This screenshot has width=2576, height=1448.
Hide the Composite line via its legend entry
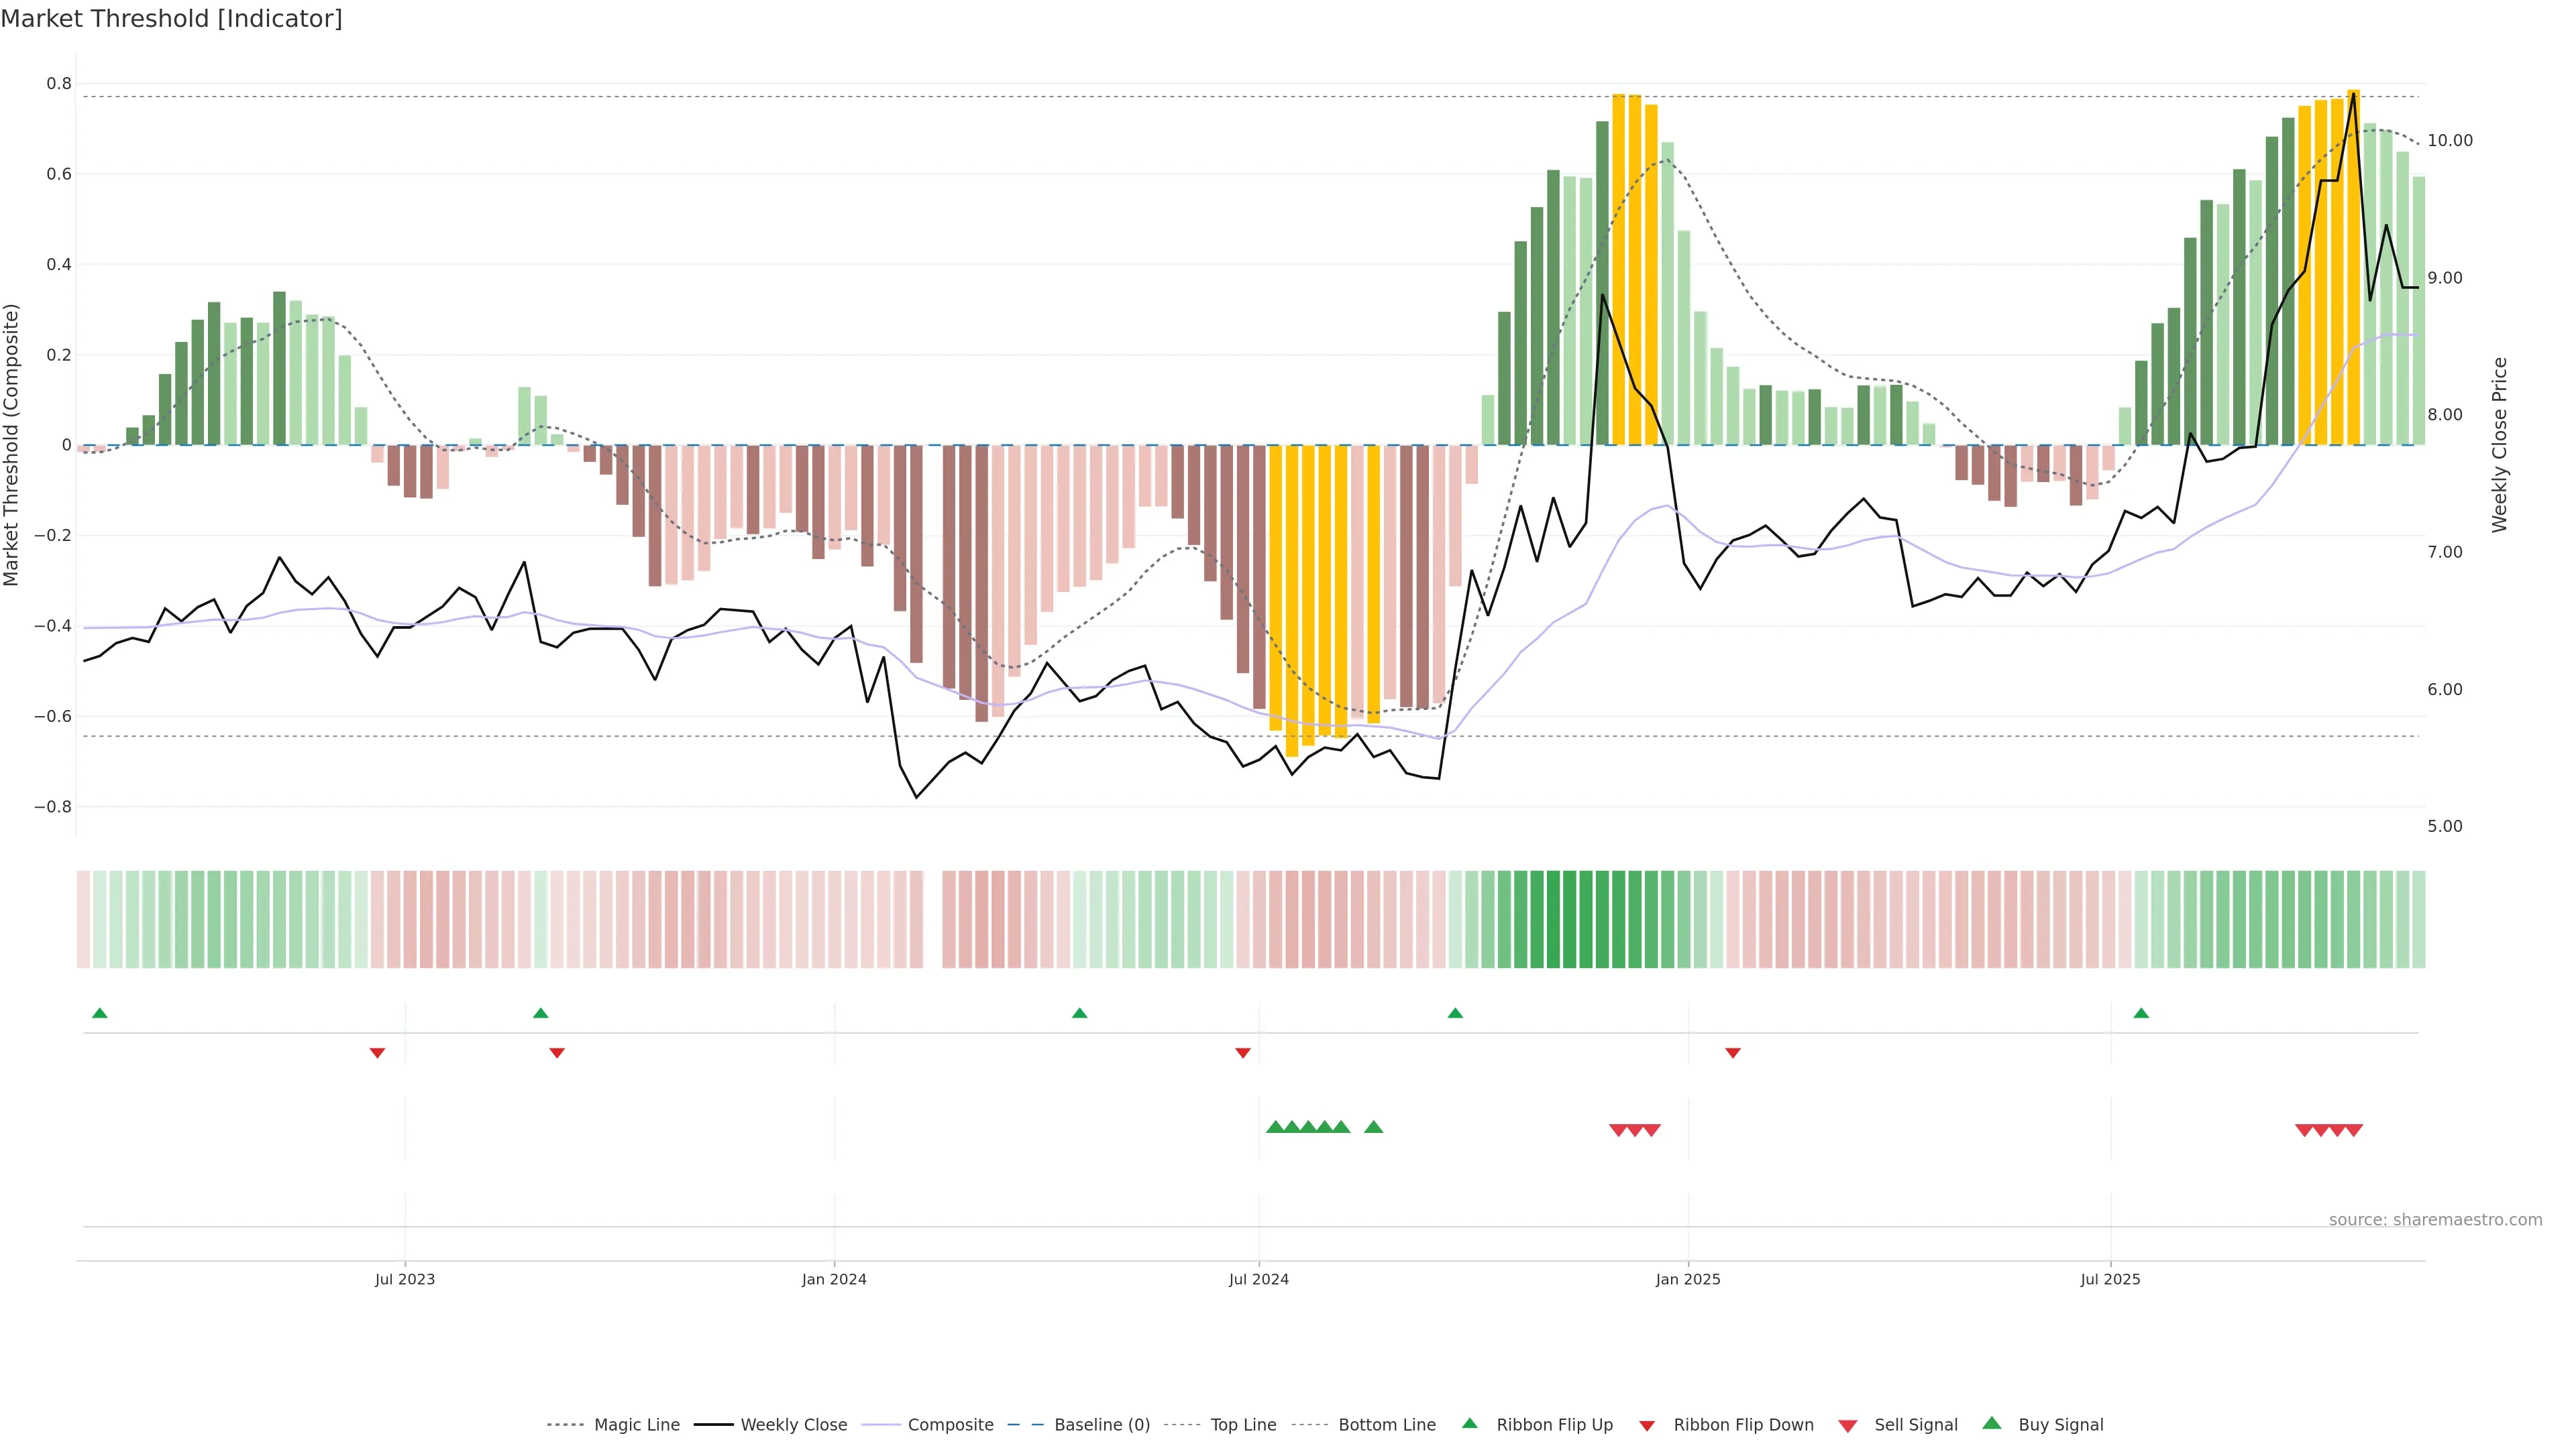pyautogui.click(x=950, y=1425)
